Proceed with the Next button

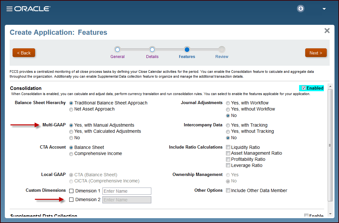point(316,53)
